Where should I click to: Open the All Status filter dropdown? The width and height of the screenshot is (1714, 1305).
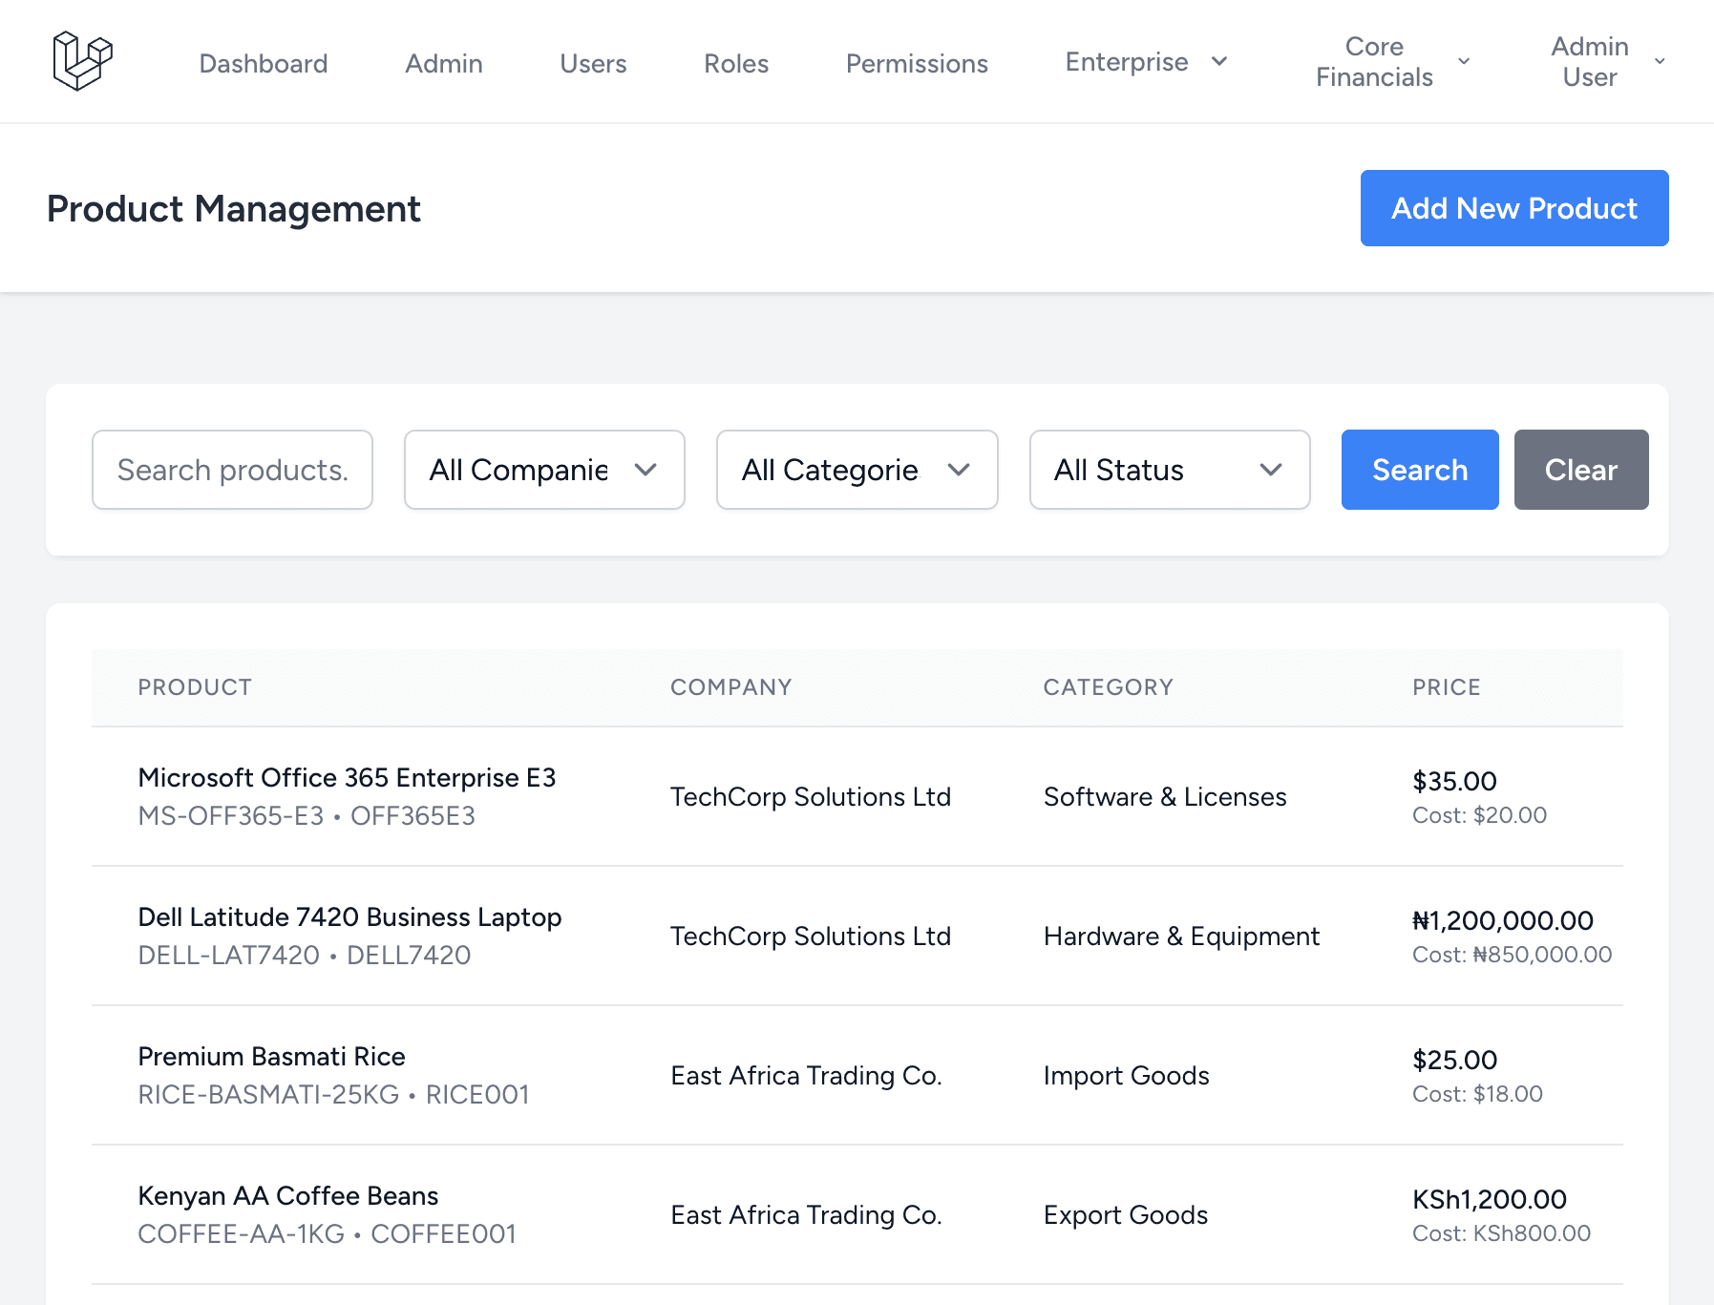point(1170,470)
